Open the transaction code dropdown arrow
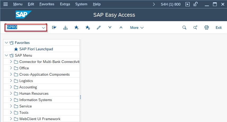The image size is (227, 122). point(43,28)
